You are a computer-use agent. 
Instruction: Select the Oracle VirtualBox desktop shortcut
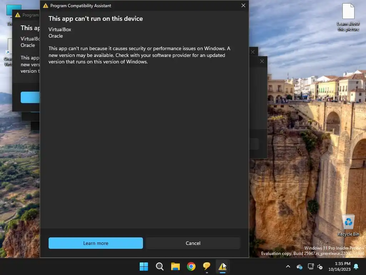pyautogui.click(x=8, y=53)
